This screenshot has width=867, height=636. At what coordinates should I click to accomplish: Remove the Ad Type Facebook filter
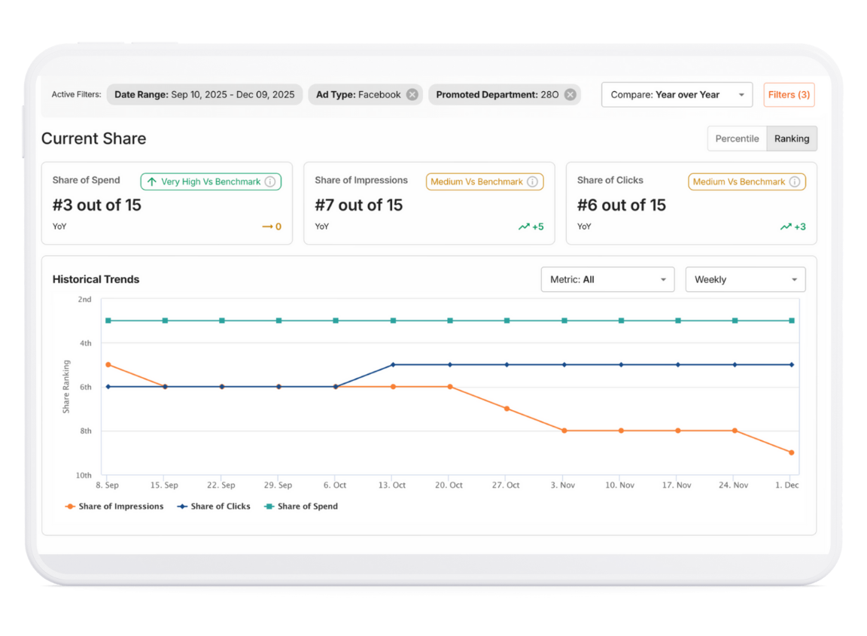click(x=412, y=95)
